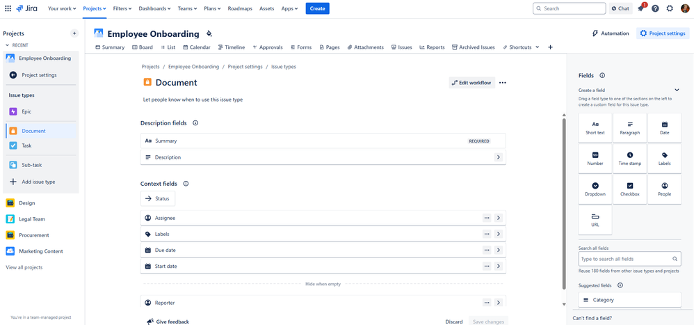
Task: Open the Roadmaps menu item
Action: (x=240, y=8)
